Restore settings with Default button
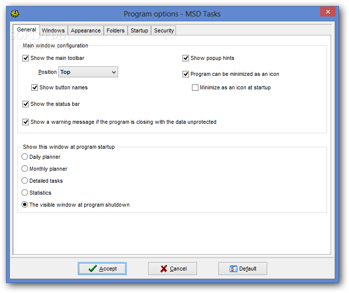This screenshot has width=349, height=293. click(x=243, y=269)
